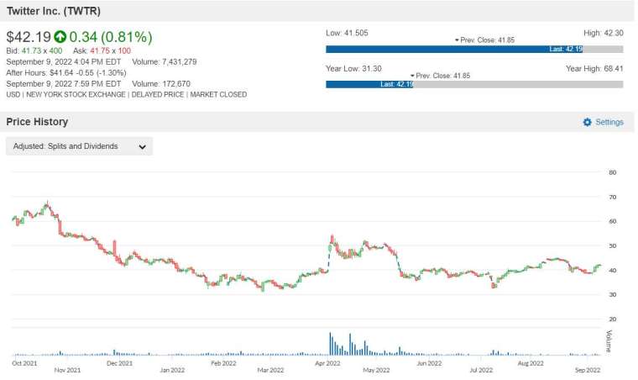
Task: Click the green up-arrow price change icon
Action: [x=60, y=37]
